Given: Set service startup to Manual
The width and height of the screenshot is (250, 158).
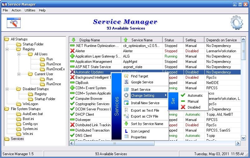Looking at the screenshot, I should pos(193,101).
